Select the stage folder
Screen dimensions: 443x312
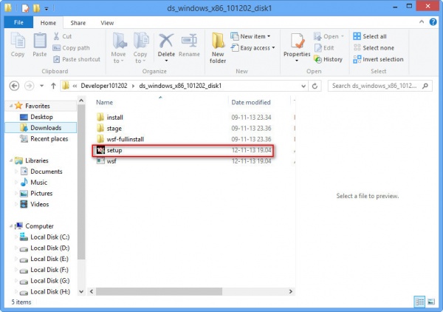pos(114,129)
